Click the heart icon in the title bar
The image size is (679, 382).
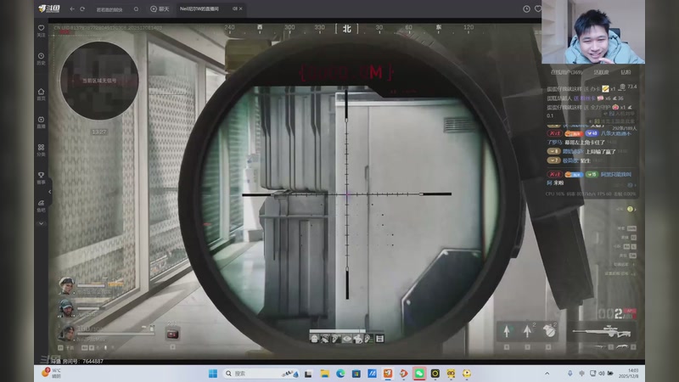click(538, 9)
